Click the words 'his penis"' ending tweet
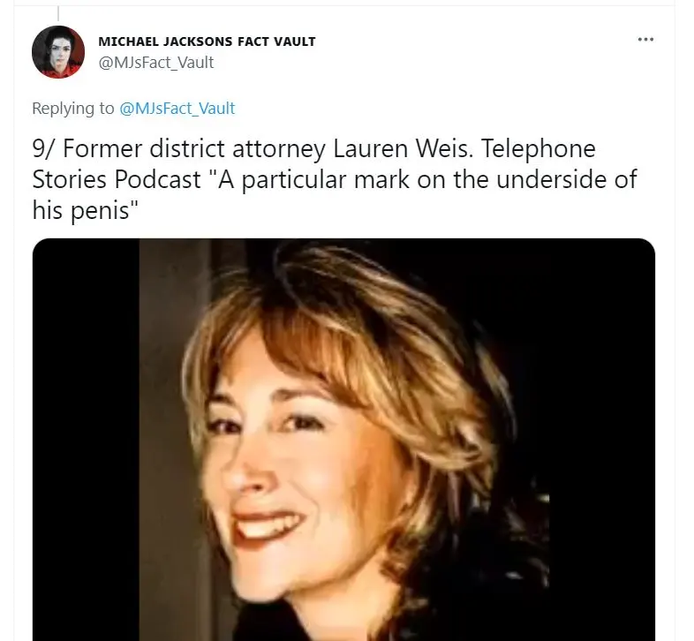694x641 pixels. tap(86, 210)
